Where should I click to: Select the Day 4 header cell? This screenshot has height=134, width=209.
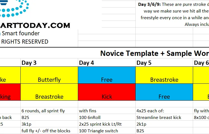pos(107,63)
